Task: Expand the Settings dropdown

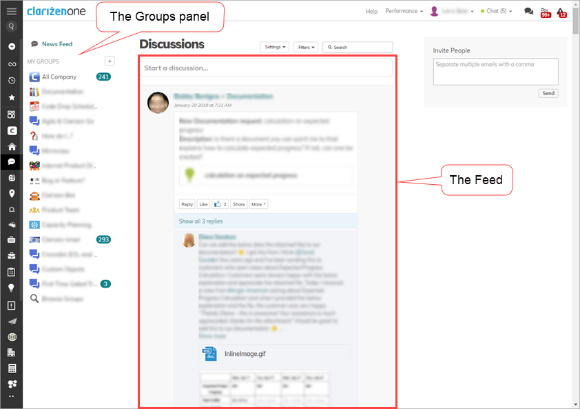Action: (x=274, y=47)
